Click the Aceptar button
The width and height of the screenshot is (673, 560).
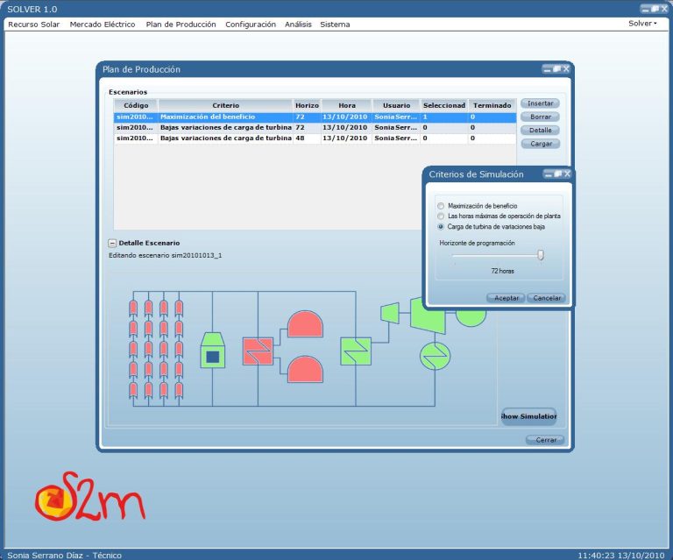(x=505, y=298)
